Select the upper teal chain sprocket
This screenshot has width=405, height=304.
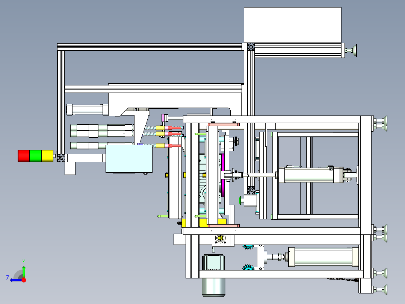coord(248,247)
